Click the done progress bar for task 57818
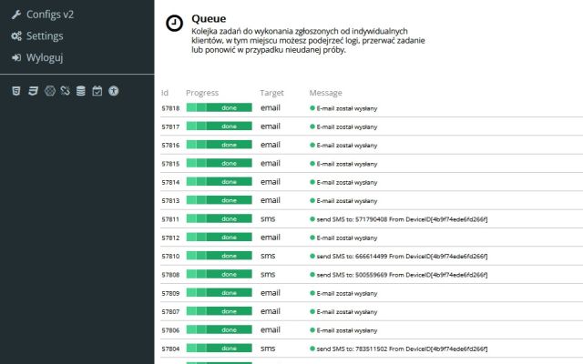The image size is (583, 364). coord(219,107)
